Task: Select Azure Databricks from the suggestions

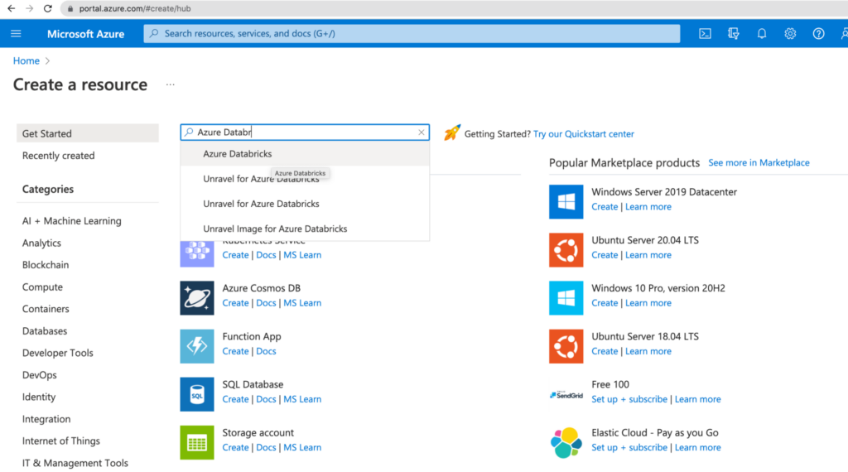Action: pyautogui.click(x=238, y=154)
